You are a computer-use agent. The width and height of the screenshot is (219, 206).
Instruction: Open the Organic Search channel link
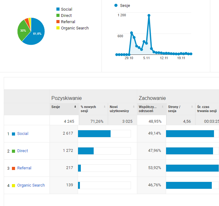[x=31, y=185]
